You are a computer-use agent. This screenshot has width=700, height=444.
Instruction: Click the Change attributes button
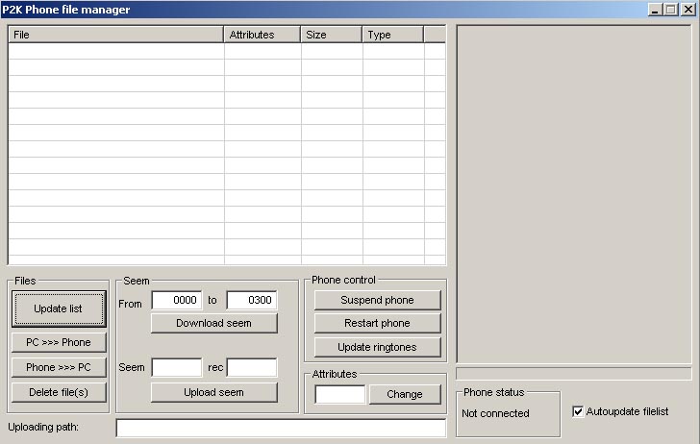click(x=404, y=394)
